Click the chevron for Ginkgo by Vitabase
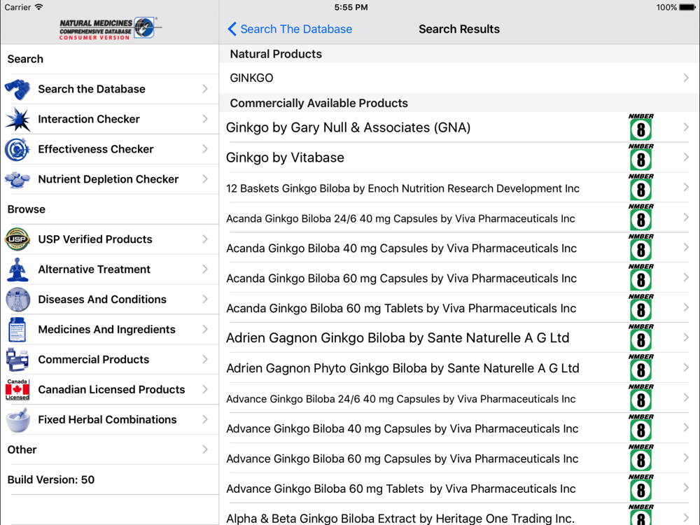Image resolution: width=700 pixels, height=525 pixels. (686, 157)
